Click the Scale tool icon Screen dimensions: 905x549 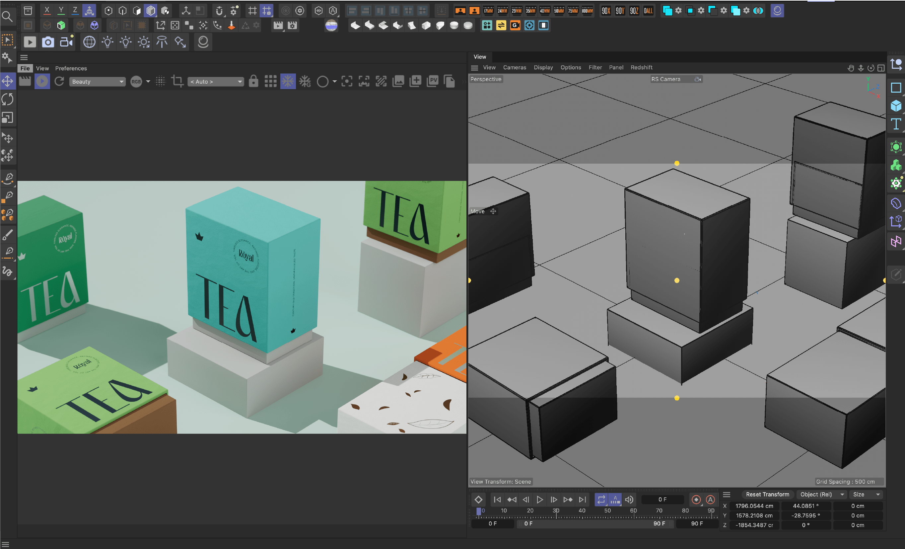click(x=8, y=118)
